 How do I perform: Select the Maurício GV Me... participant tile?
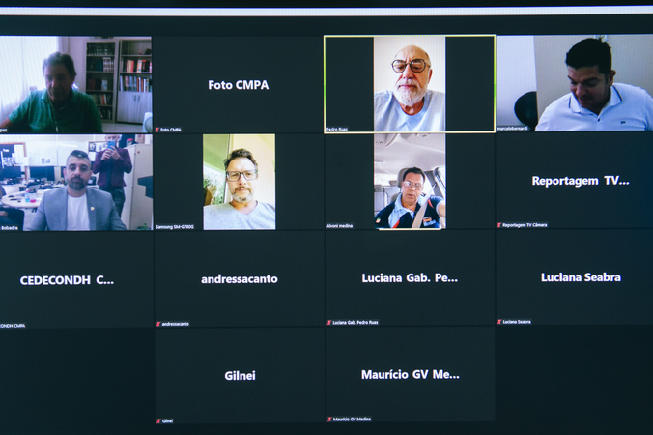[x=411, y=374]
